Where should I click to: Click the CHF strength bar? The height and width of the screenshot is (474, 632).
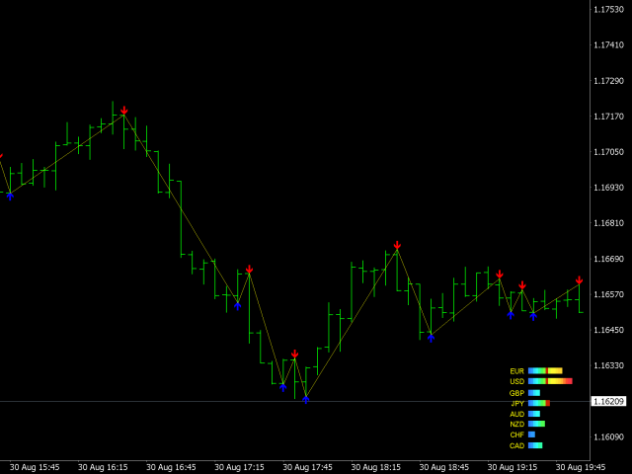531,434
